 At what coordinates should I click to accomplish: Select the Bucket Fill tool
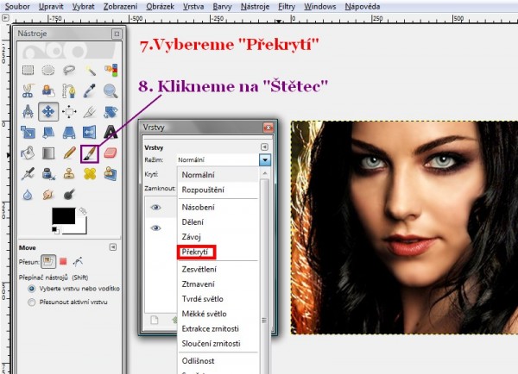point(28,153)
